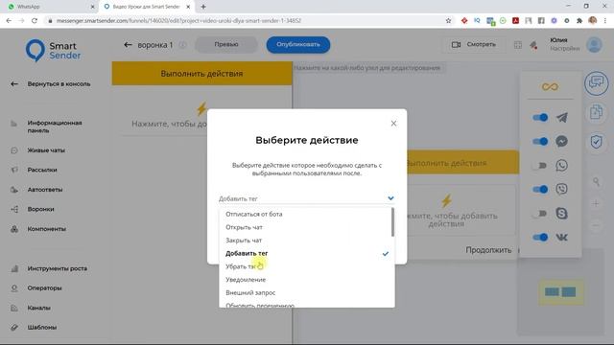Click the Viber channel icon

562,190
